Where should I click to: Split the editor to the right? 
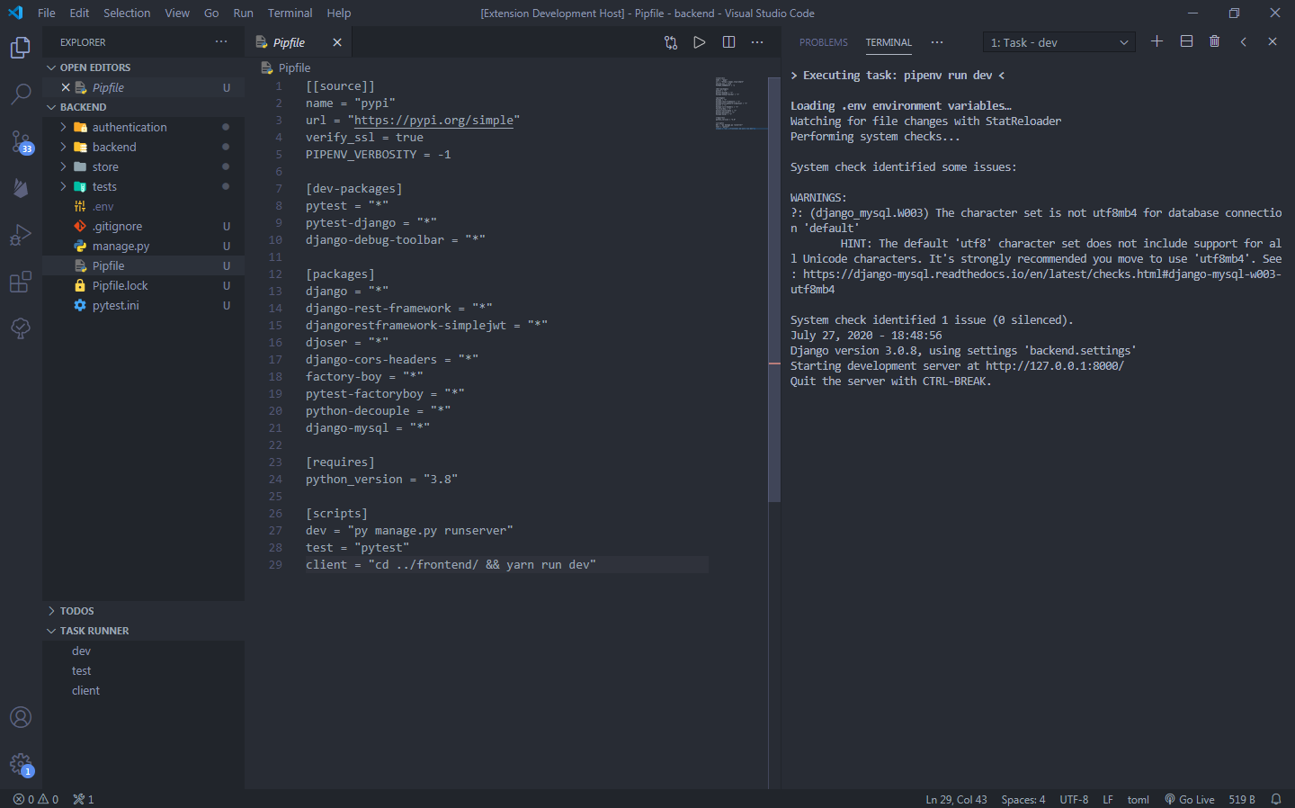tap(729, 42)
